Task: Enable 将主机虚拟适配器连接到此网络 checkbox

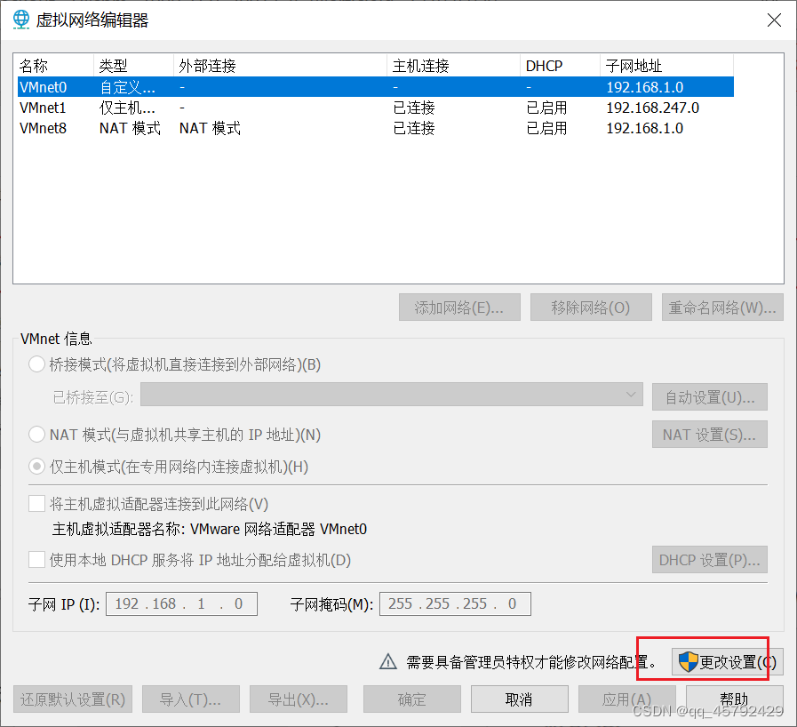Action: coord(36,503)
